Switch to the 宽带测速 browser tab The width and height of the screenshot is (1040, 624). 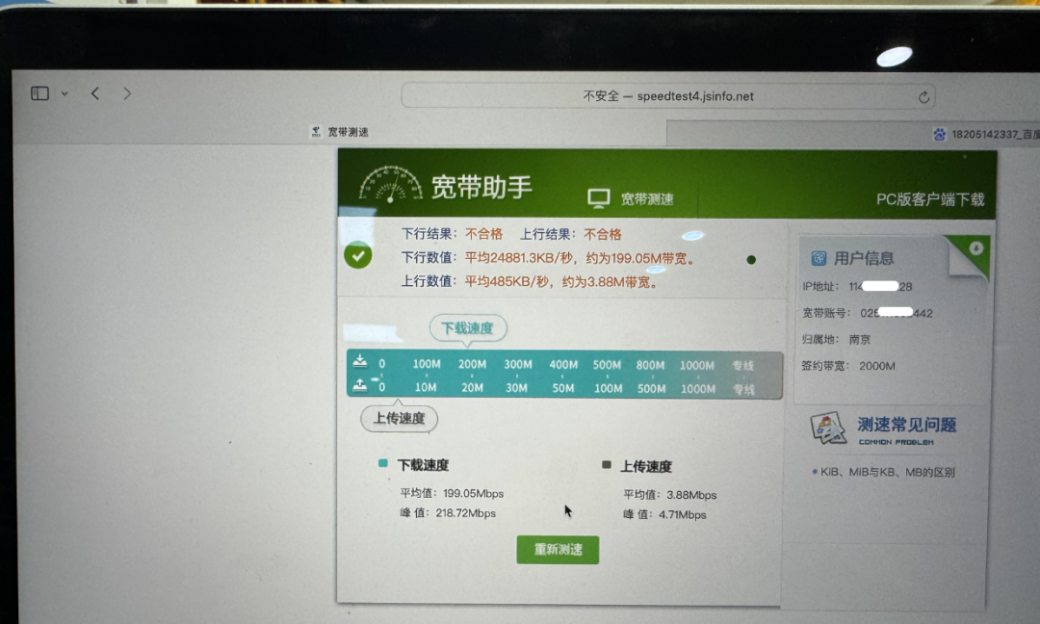click(x=340, y=132)
